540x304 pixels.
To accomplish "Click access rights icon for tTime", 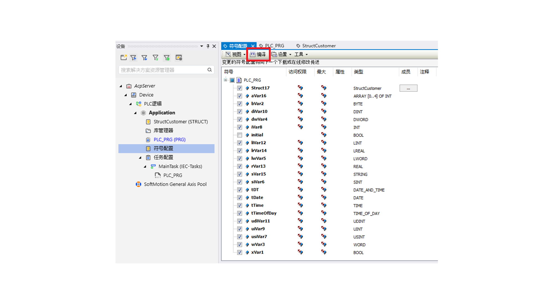I will 300,205.
